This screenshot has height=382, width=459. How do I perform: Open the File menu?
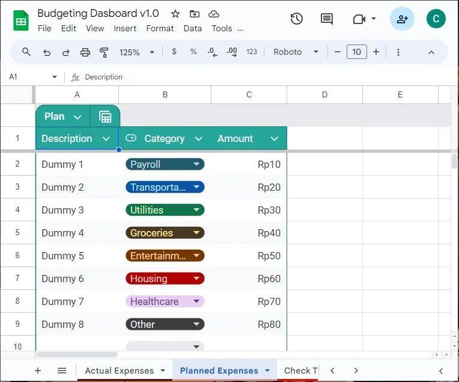click(x=44, y=28)
